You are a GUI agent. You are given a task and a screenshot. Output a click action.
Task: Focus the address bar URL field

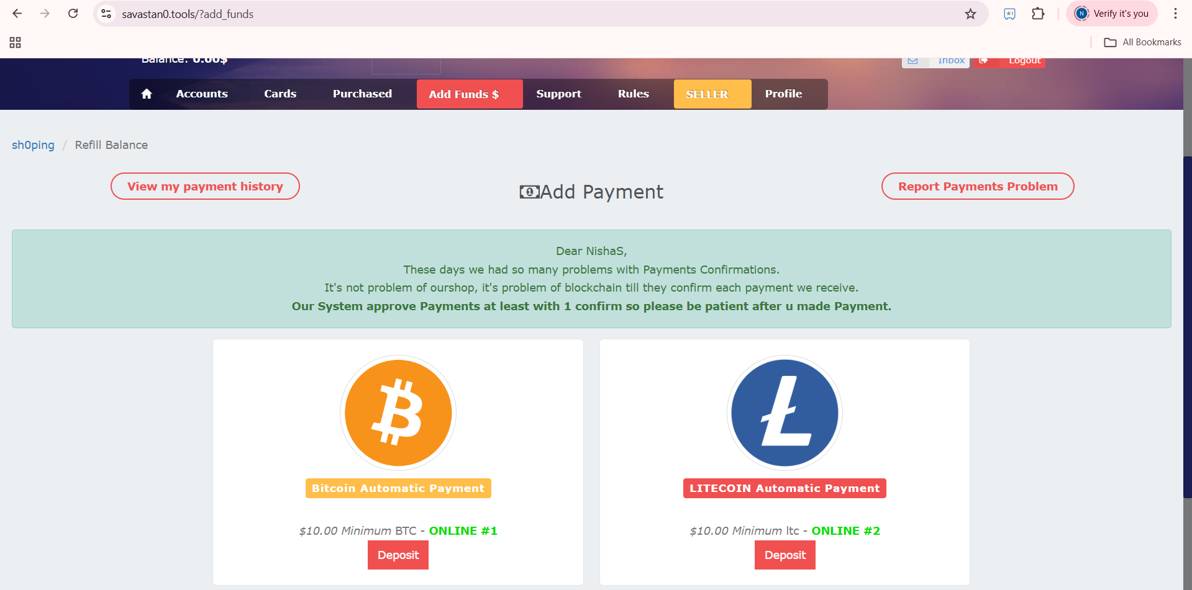(x=540, y=14)
